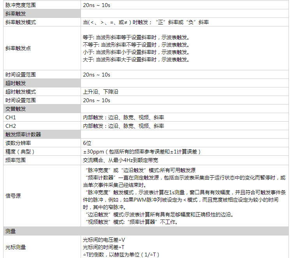Click the CH1 row label

[11, 117]
